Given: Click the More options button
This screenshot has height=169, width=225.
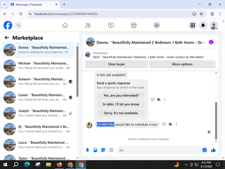Looking at the screenshot, I should [182, 64].
